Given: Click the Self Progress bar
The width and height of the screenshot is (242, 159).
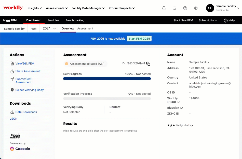Looking at the screenshot, I should pos(107,79).
